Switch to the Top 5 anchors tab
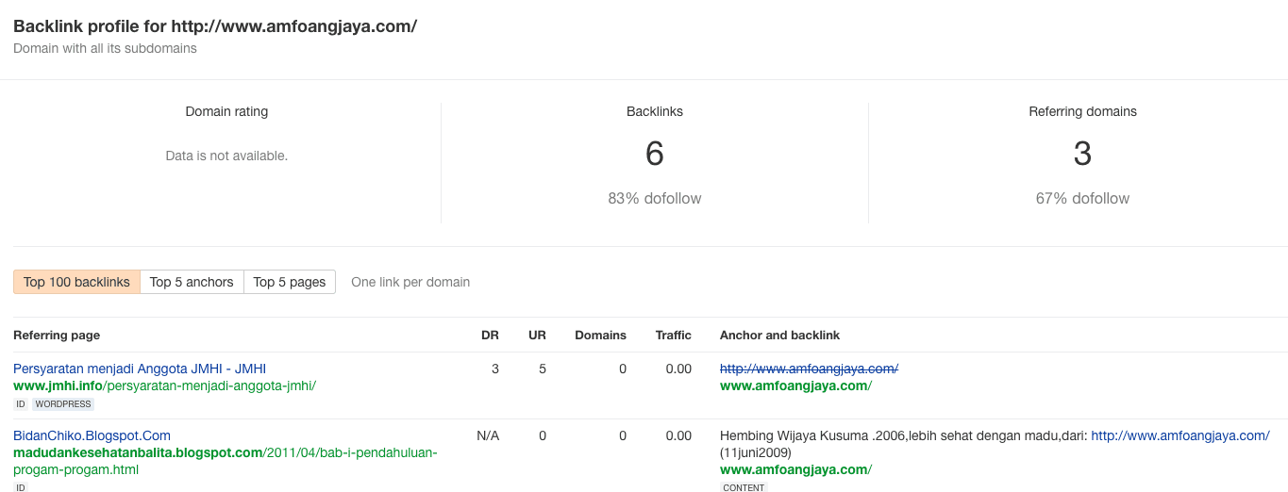1288x492 pixels. pyautogui.click(x=192, y=282)
